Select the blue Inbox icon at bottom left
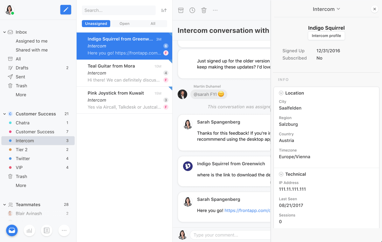The image size is (382, 242). [x=12, y=230]
